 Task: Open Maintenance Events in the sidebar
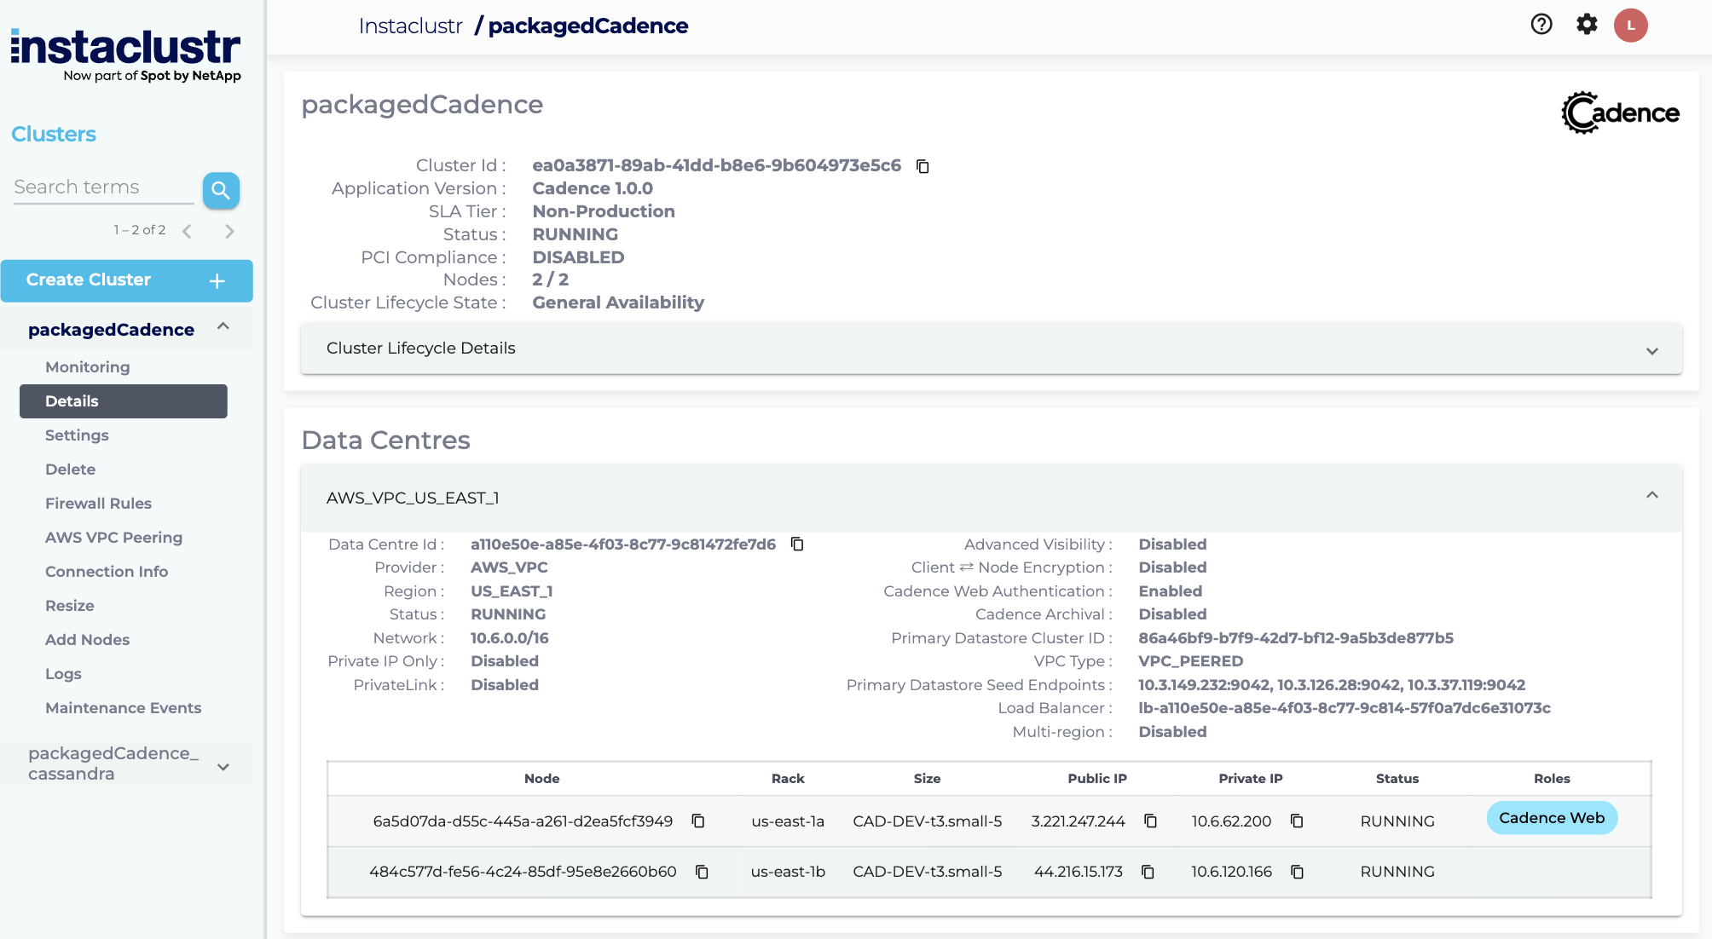[123, 708]
